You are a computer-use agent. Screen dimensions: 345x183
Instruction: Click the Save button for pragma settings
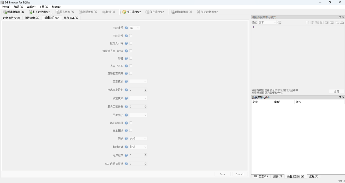coord(222,174)
